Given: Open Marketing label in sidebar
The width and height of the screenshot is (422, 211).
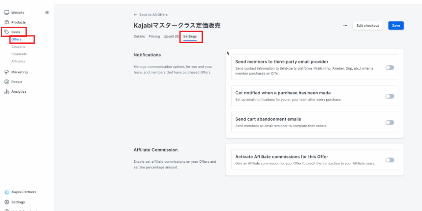Looking at the screenshot, I should pyautogui.click(x=19, y=72).
